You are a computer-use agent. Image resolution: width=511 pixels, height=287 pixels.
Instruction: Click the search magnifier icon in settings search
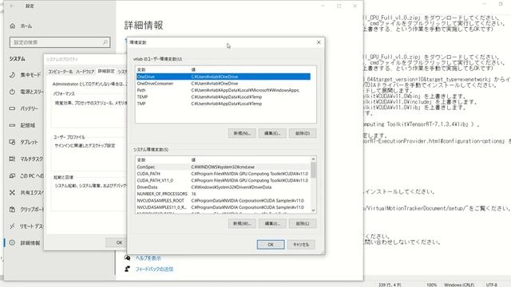tap(105, 42)
